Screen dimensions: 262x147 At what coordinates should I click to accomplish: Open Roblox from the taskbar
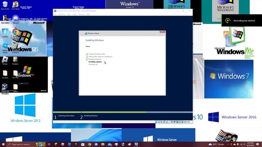tap(63, 144)
